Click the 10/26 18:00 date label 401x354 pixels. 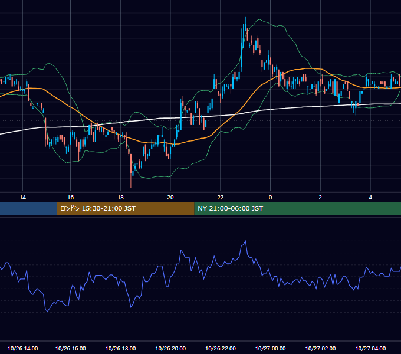(x=120, y=348)
